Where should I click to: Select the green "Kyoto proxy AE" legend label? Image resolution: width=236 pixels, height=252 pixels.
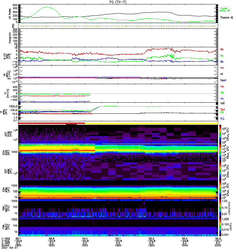click(224, 9)
